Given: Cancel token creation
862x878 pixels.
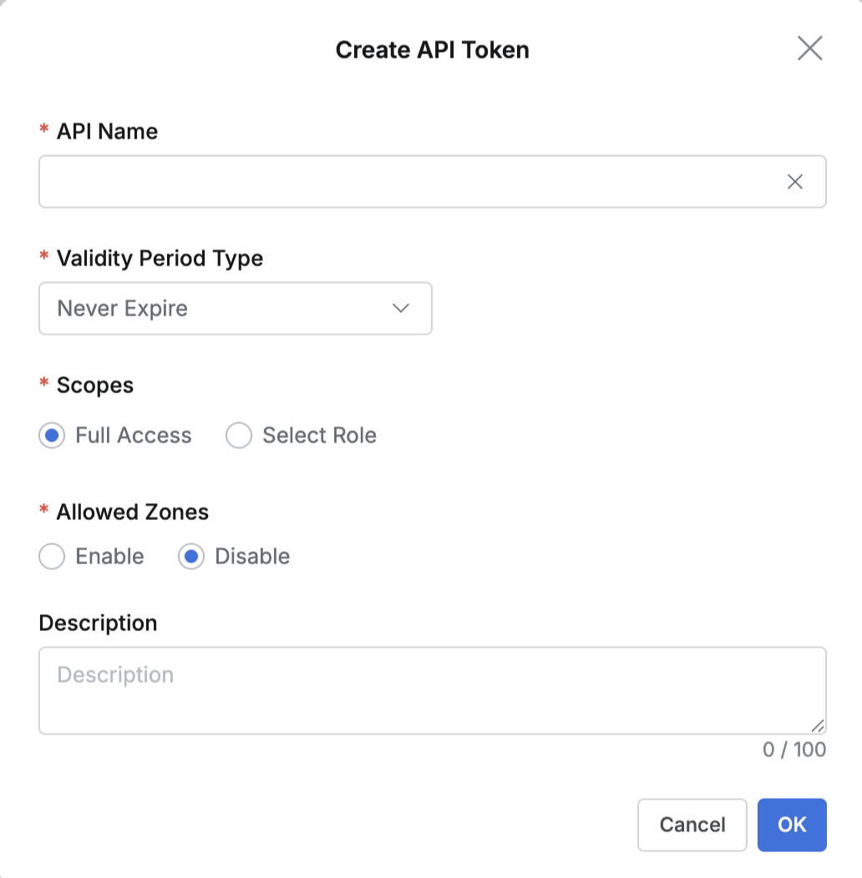Looking at the screenshot, I should (692, 825).
